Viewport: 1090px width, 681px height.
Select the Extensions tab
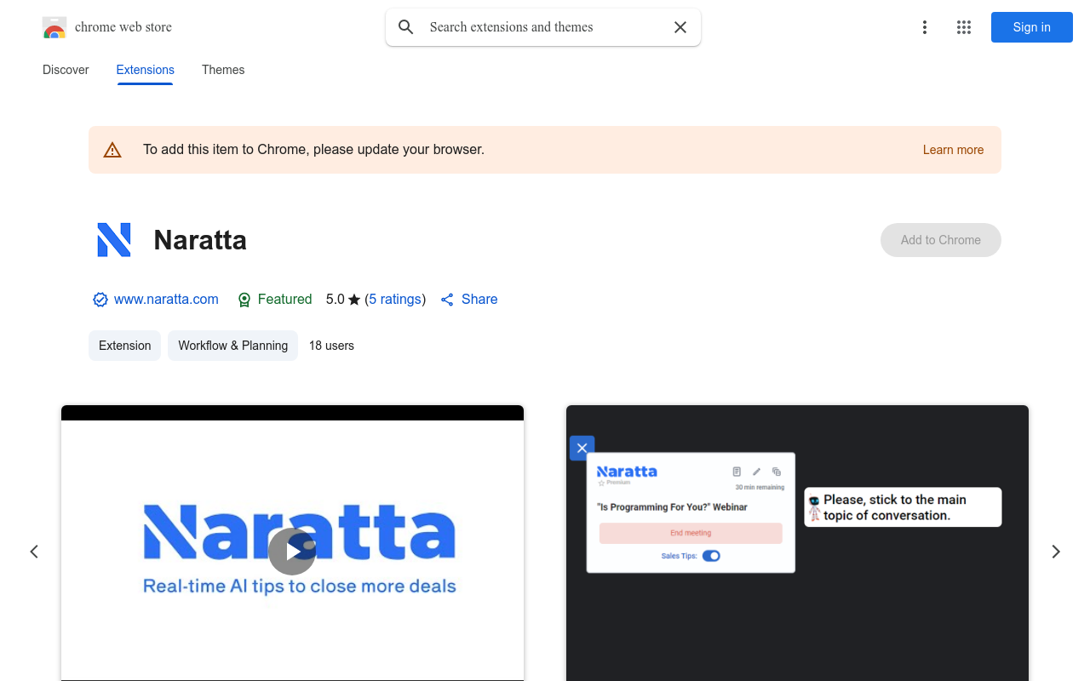click(146, 70)
